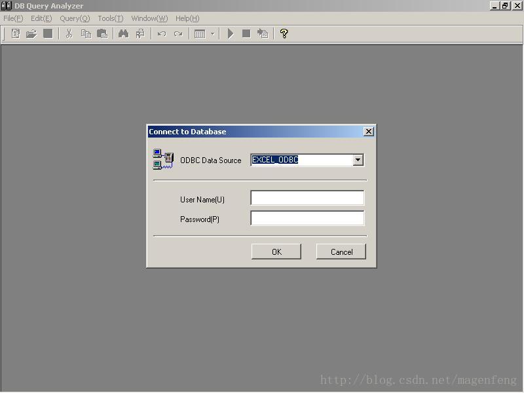Click the Paste toolbar icon

[102, 33]
